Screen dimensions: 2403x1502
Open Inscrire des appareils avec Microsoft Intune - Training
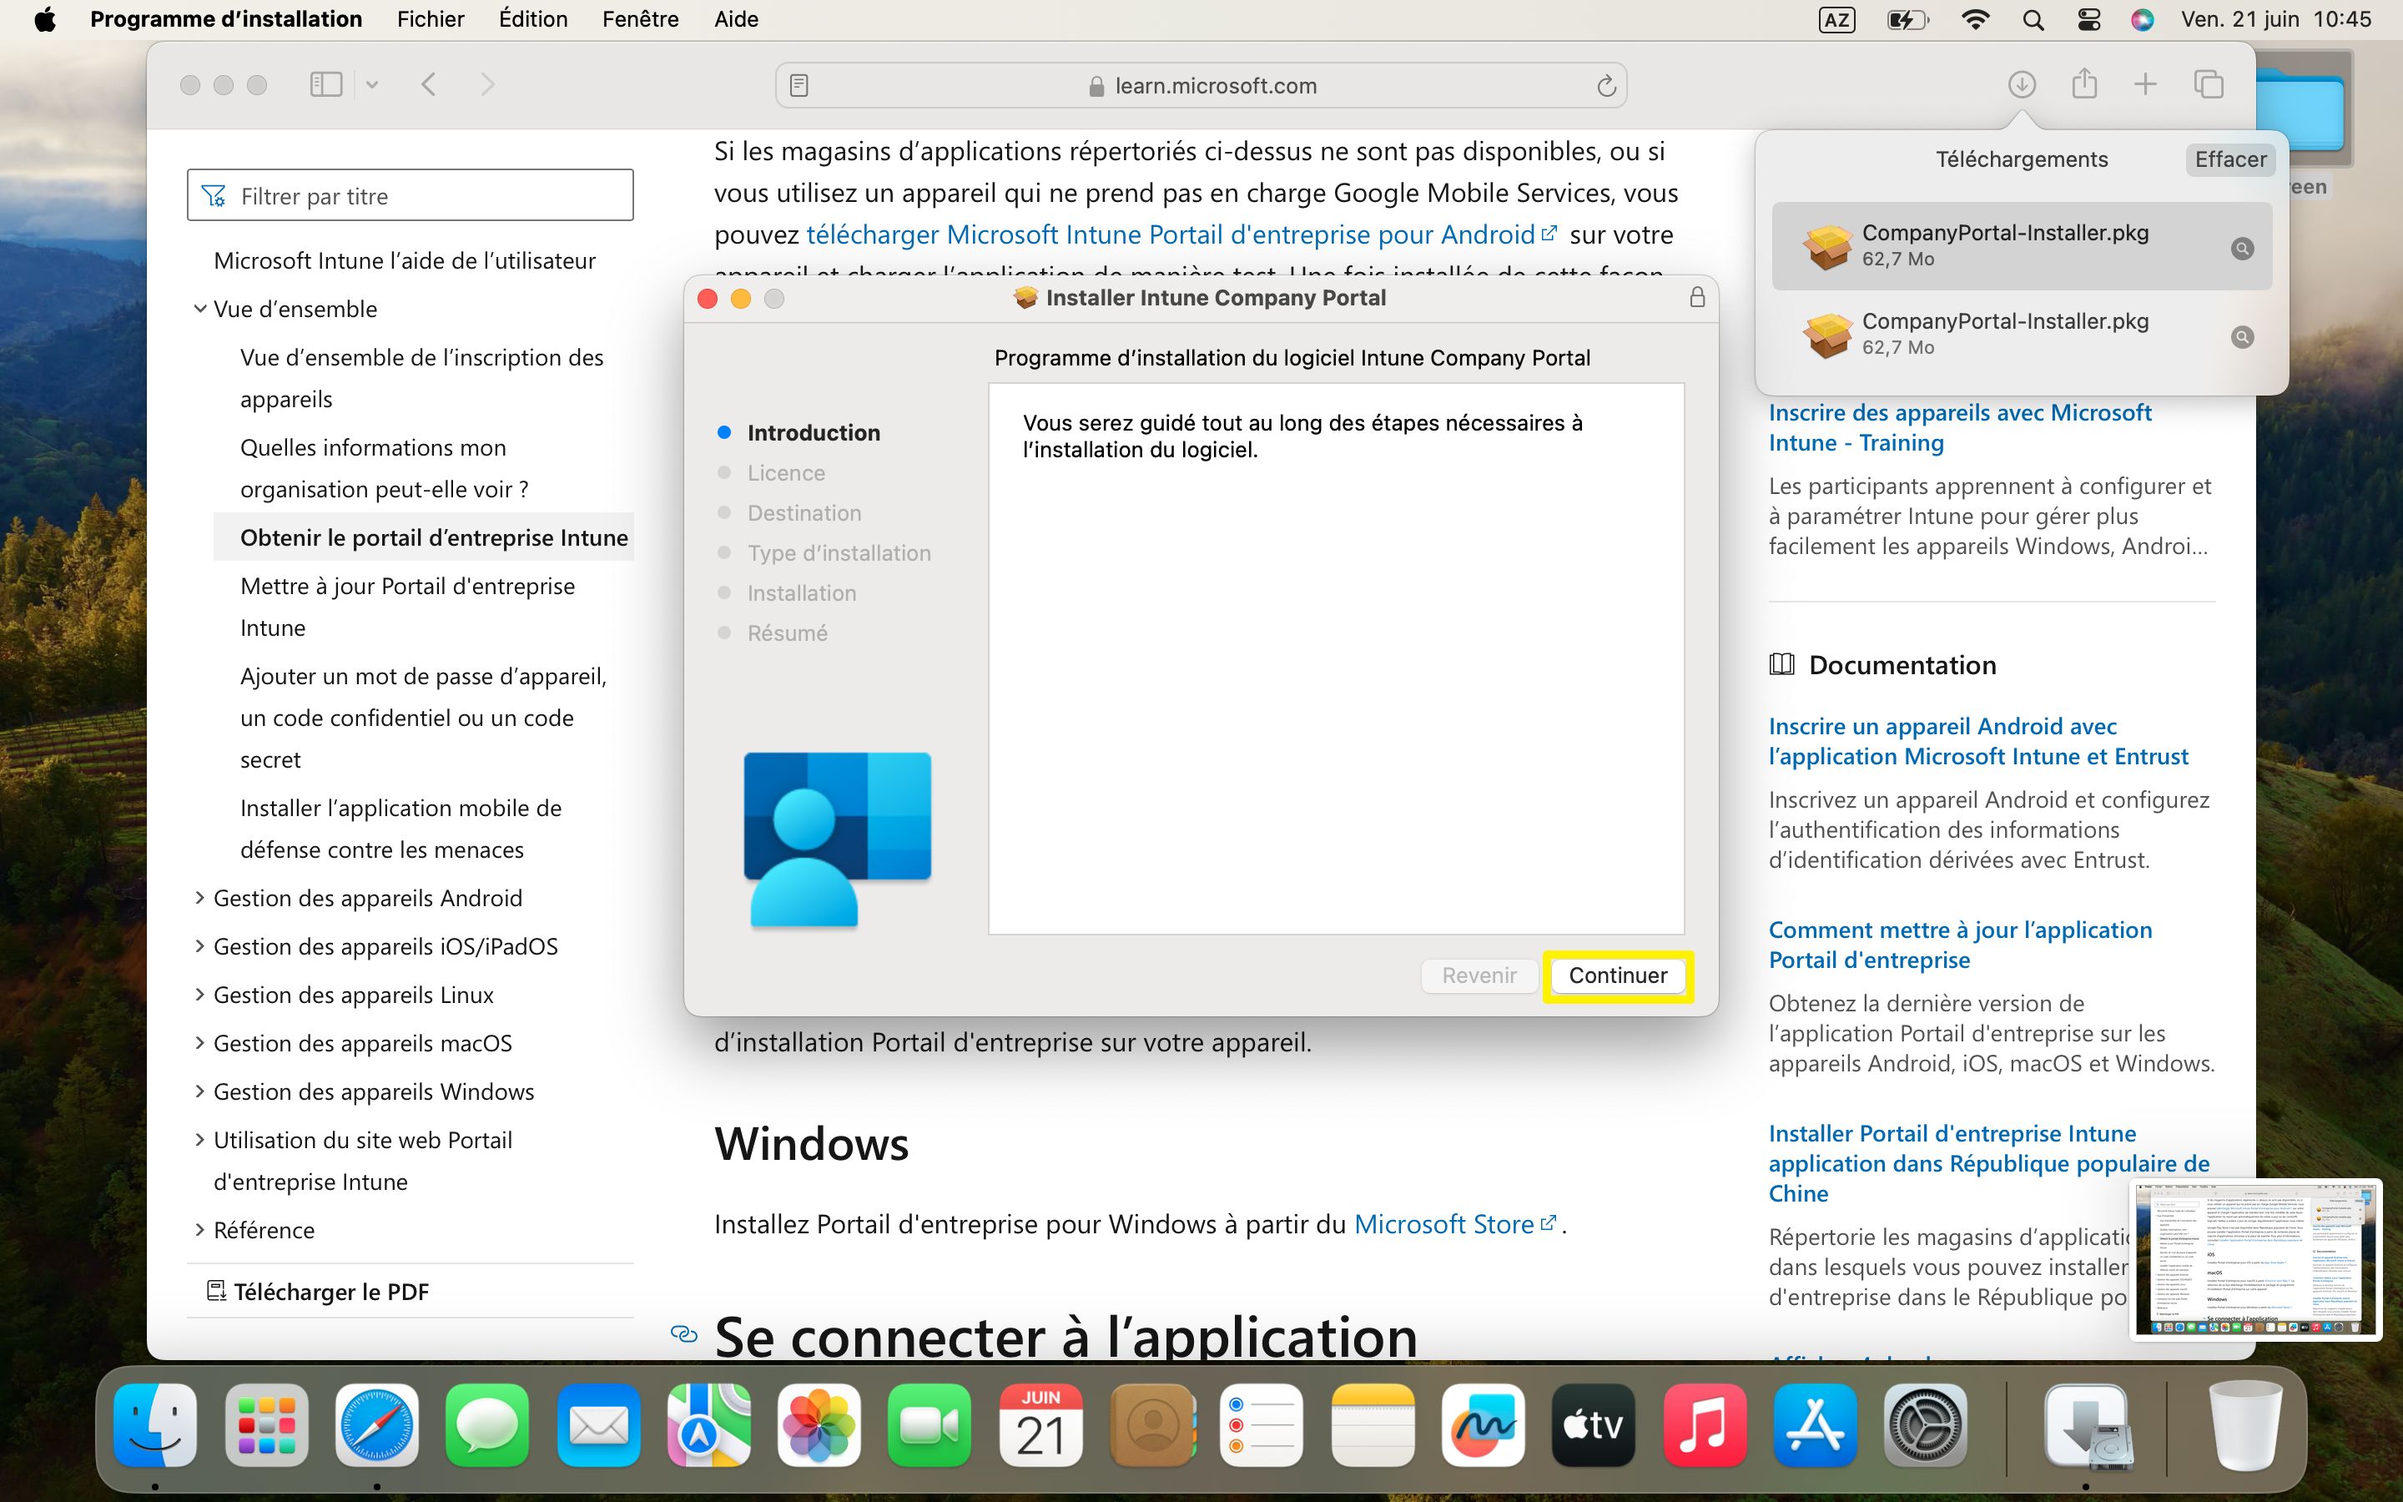point(1960,427)
